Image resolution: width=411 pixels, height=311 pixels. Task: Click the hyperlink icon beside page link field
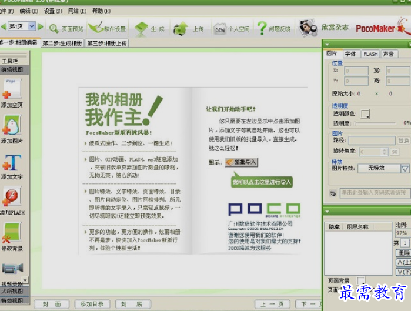pyautogui.click(x=333, y=193)
